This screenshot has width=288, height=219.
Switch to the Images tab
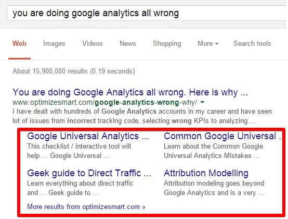click(x=54, y=44)
